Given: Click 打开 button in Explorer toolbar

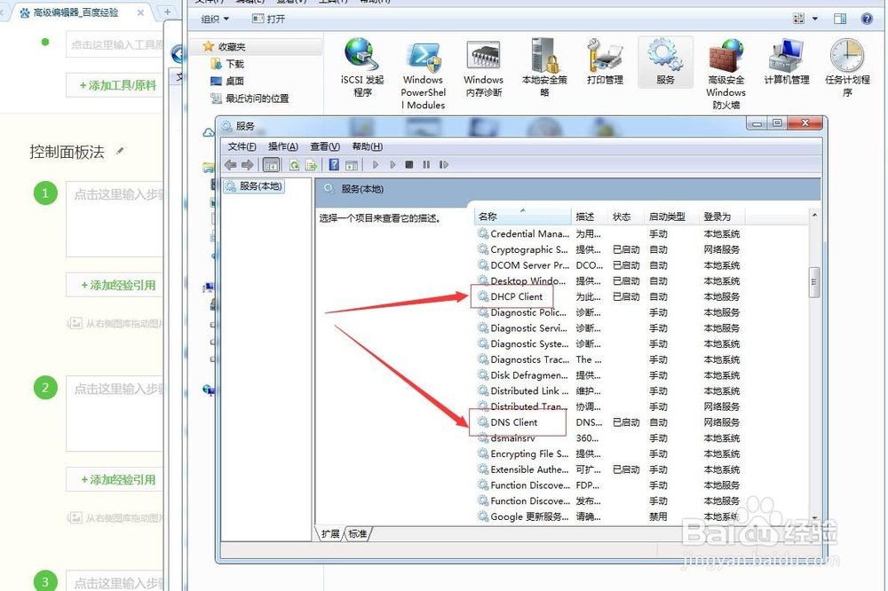Looking at the screenshot, I should 269,19.
